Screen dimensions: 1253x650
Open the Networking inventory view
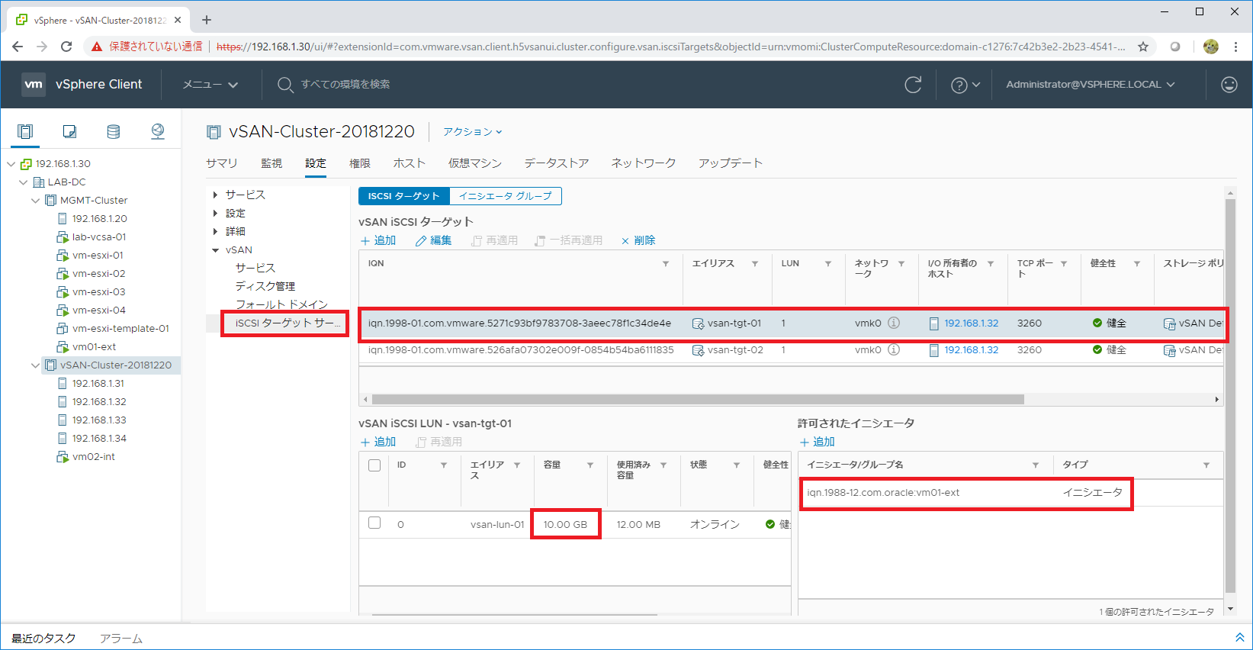pos(158,131)
